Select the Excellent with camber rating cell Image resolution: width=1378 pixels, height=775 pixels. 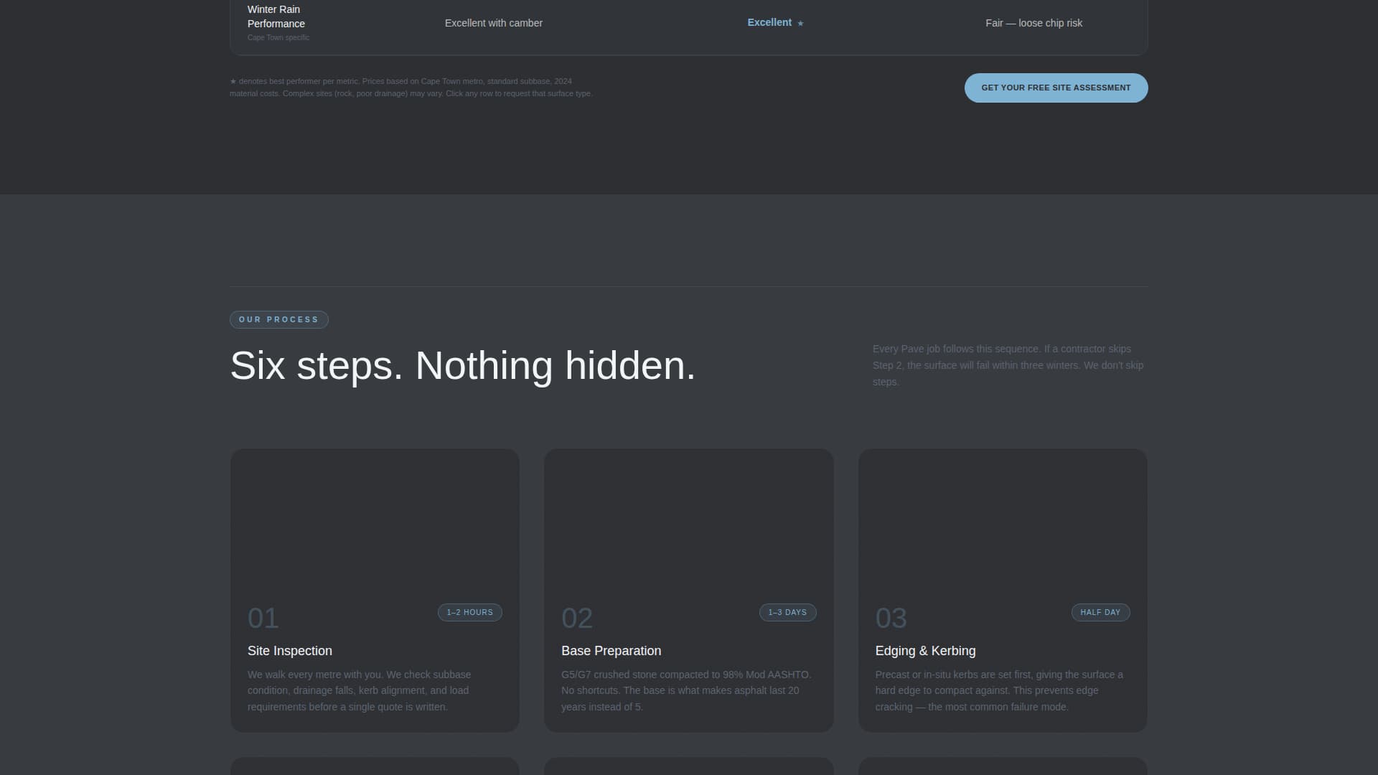(x=494, y=23)
